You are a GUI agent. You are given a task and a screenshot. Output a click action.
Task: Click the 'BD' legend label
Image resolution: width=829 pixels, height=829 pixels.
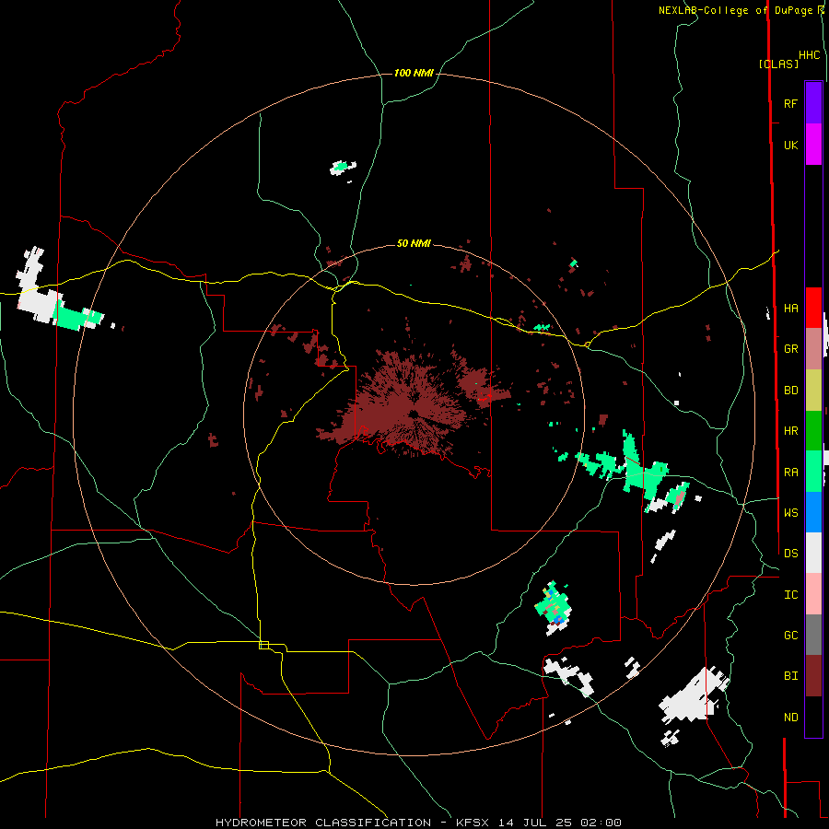[x=791, y=391]
